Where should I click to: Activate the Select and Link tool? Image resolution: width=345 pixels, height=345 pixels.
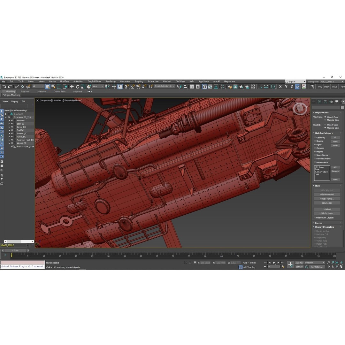tap(17, 87)
